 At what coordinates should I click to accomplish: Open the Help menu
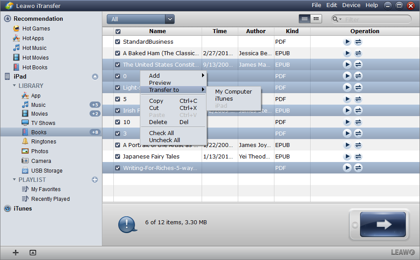[372, 5]
